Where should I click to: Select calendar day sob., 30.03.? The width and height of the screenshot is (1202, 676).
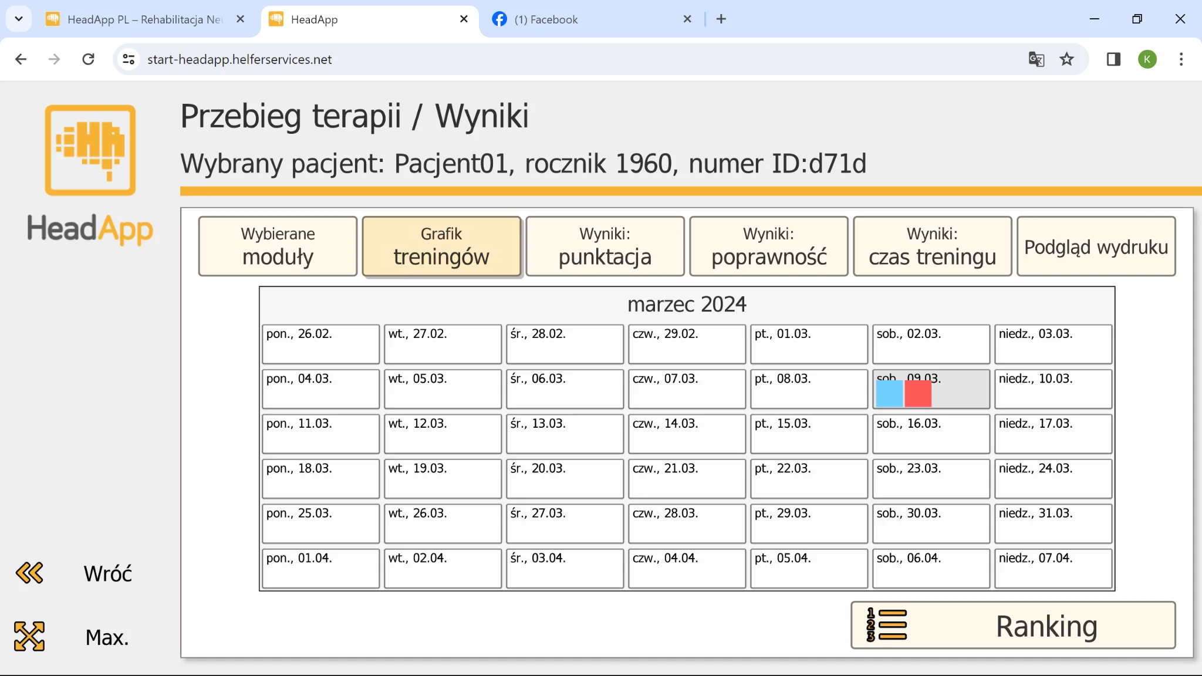coord(931,523)
